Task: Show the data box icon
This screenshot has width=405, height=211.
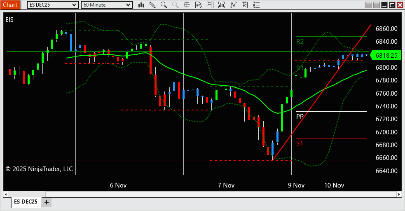Action: coord(198,5)
